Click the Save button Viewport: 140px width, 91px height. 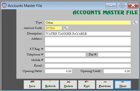click(32, 84)
